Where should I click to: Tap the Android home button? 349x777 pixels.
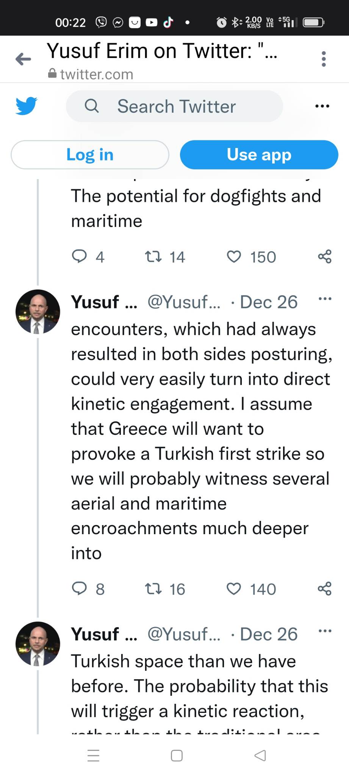point(177,755)
